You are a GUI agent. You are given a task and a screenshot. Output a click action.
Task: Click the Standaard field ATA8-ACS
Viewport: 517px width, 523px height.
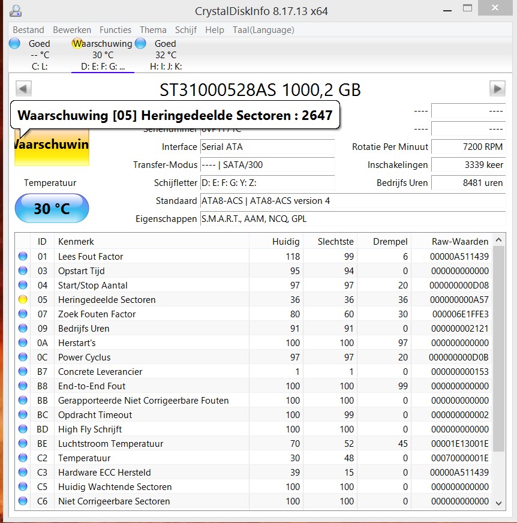pyautogui.click(x=353, y=201)
